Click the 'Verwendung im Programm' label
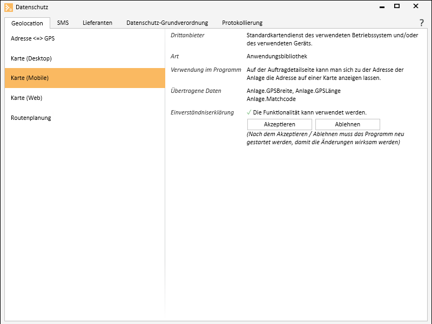Screen dimensions: 432x324 pyautogui.click(x=206, y=70)
